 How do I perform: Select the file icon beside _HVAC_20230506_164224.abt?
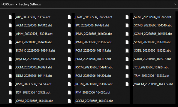tap(69, 17)
